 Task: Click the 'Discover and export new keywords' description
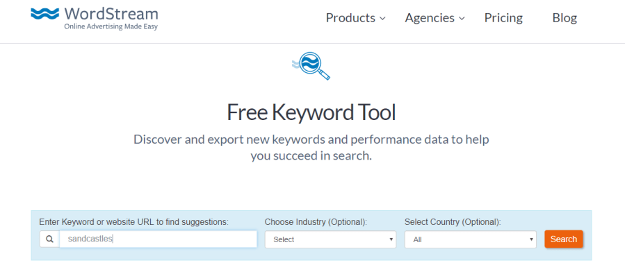[x=311, y=148]
